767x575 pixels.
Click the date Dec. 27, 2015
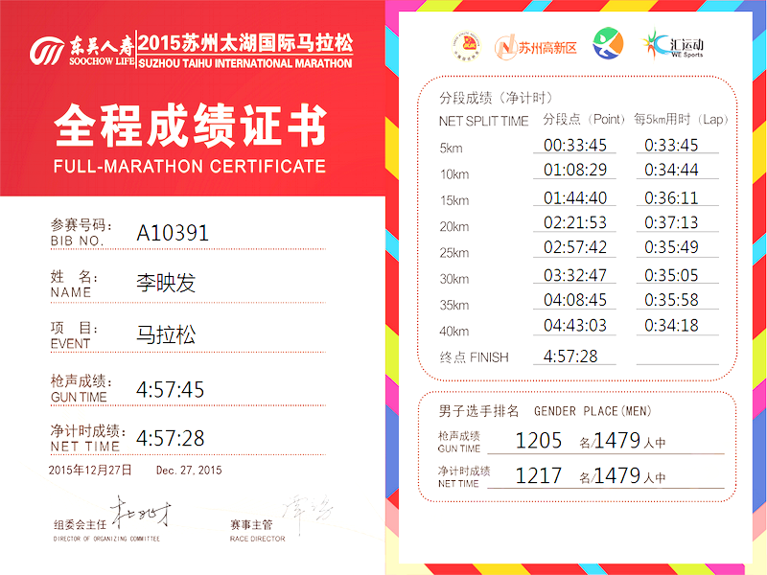[x=189, y=471]
